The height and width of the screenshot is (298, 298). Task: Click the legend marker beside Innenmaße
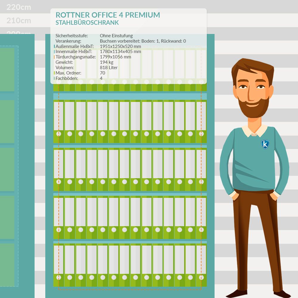[54, 52]
